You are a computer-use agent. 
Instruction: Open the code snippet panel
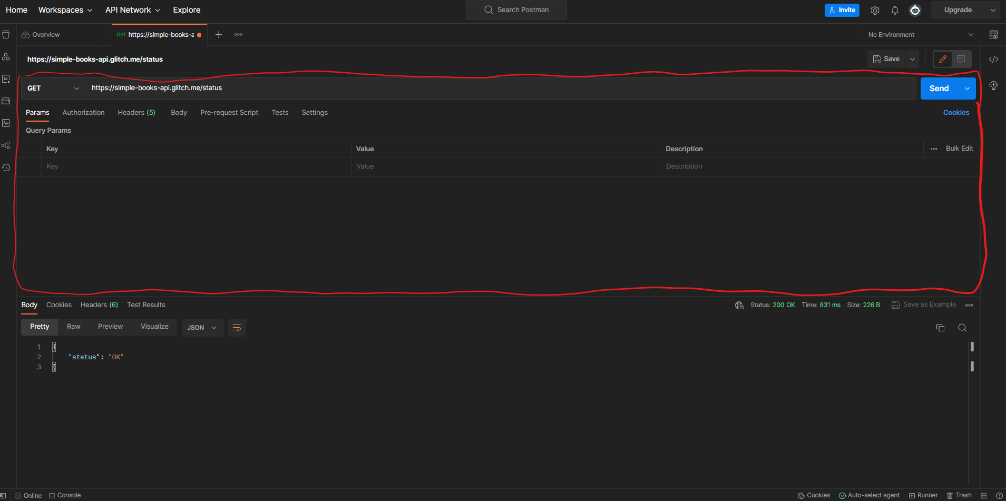[993, 59]
